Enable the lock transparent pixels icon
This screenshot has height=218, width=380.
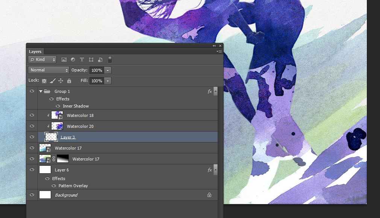(x=43, y=80)
